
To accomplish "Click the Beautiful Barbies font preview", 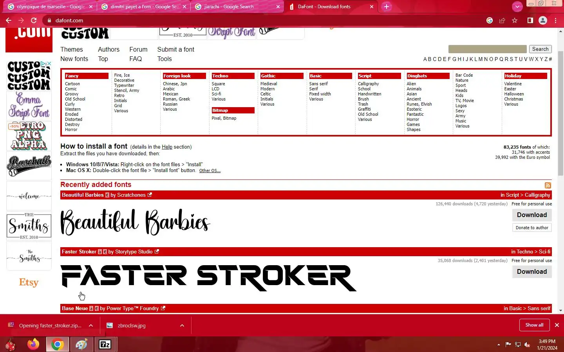I will (135, 222).
